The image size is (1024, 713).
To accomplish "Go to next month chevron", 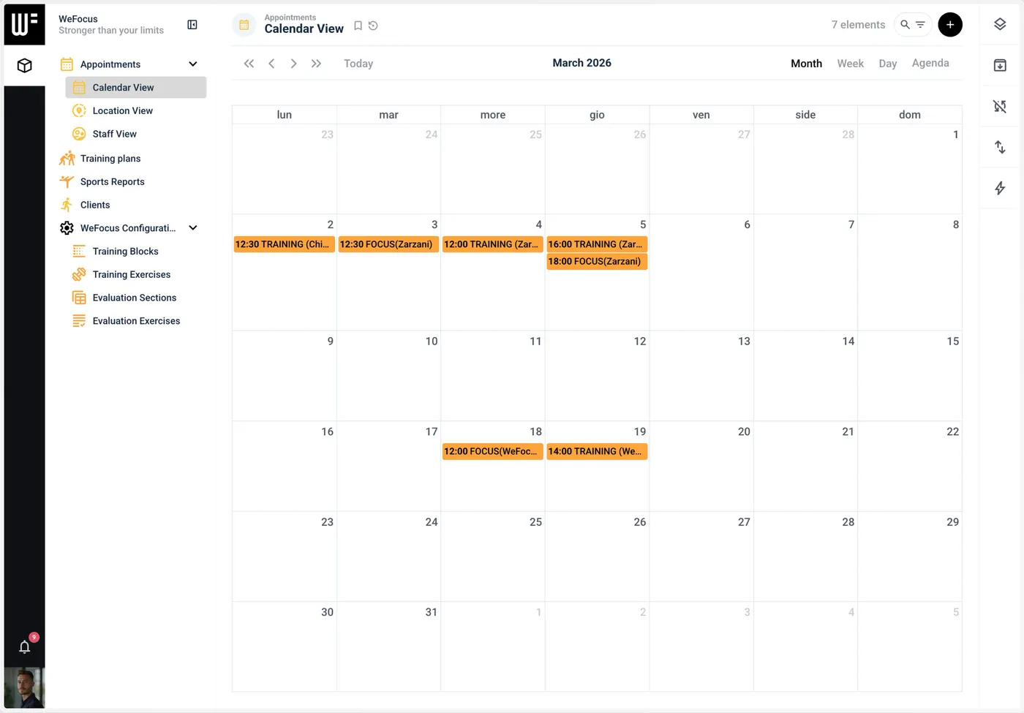I will (293, 64).
